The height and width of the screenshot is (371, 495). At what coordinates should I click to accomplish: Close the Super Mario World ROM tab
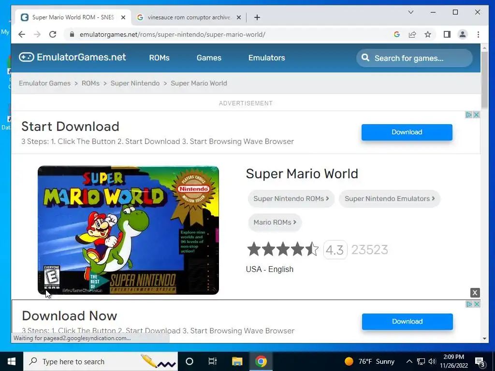[123, 17]
